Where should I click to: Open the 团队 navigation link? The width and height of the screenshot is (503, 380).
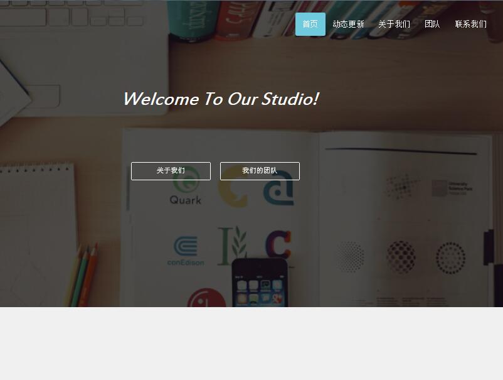pyautogui.click(x=432, y=24)
